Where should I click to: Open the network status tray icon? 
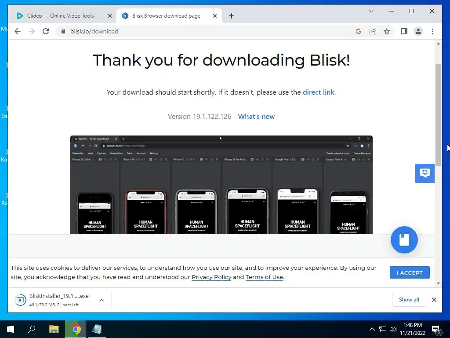click(x=383, y=329)
